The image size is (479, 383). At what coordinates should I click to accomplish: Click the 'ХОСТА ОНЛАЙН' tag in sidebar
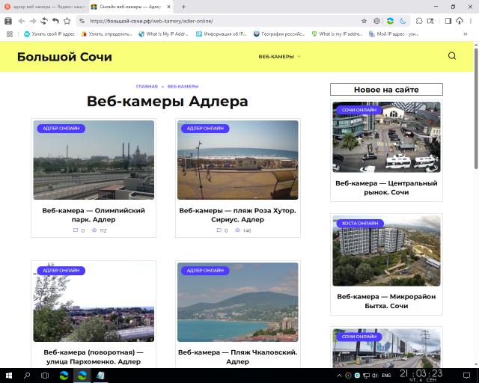click(x=360, y=223)
